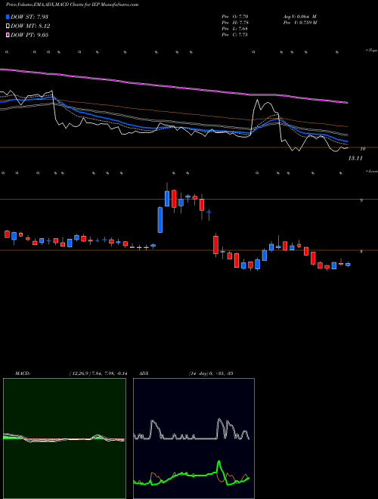
Task: Select the 'DOW PT: 9.05' legend label
Action: click(29, 36)
